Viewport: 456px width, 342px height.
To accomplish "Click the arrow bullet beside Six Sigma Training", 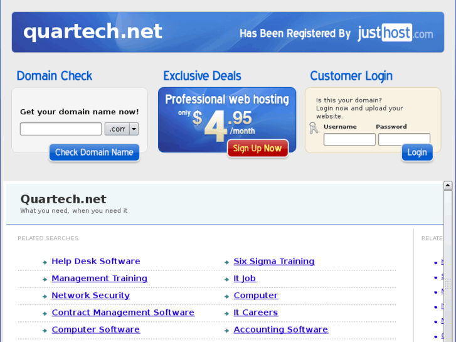I will [x=227, y=262].
